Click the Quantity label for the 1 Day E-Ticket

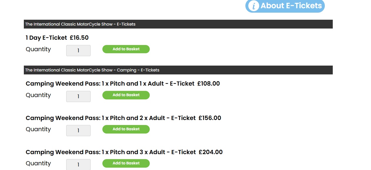(38, 49)
